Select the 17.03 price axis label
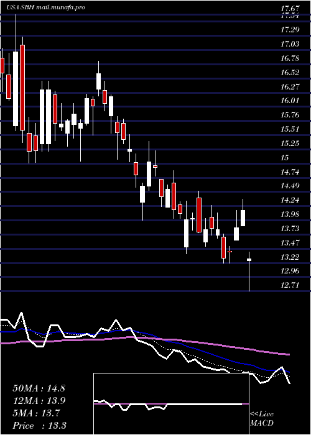The height and width of the screenshot is (435, 311). pos(290,44)
